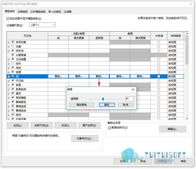Select the 导入的类别 tab
The width and height of the screenshot is (196, 169).
(x=54, y=12)
